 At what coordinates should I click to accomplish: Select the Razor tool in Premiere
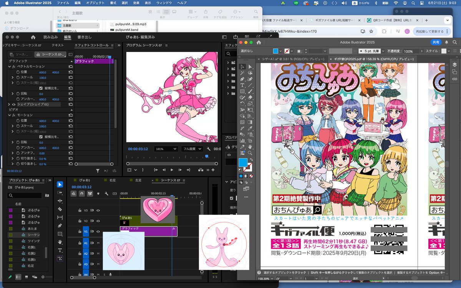(x=60, y=209)
